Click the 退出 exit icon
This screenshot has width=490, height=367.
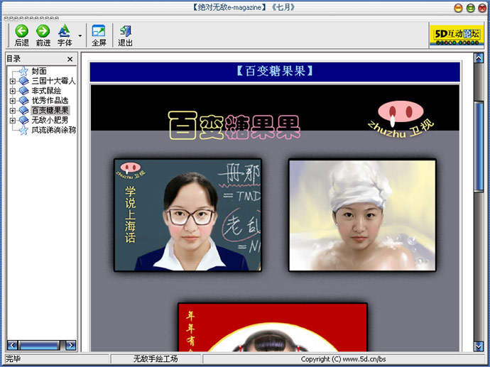(x=125, y=35)
